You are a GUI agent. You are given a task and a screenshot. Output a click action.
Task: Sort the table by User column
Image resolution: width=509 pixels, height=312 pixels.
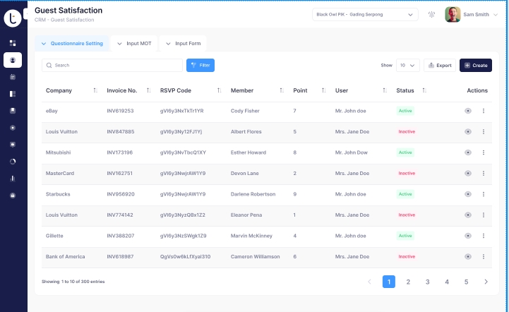click(x=385, y=90)
